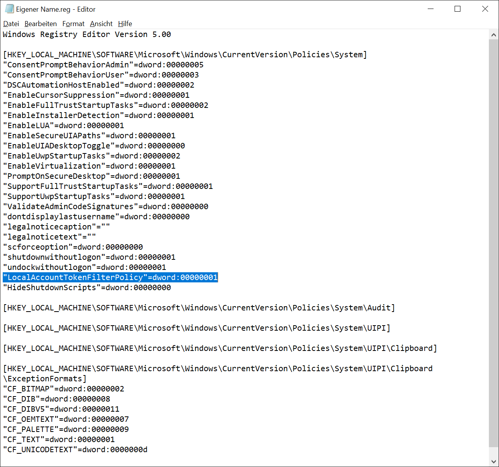
Task: Click the key line ending in UIPI\Clipboard]
Action: tap(220, 348)
